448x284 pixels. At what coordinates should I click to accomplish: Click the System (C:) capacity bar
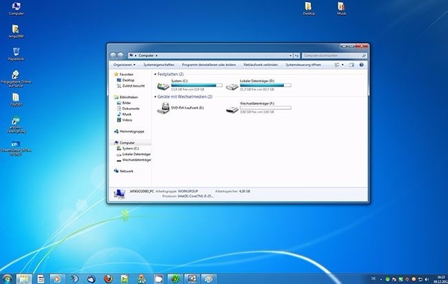tap(196, 85)
